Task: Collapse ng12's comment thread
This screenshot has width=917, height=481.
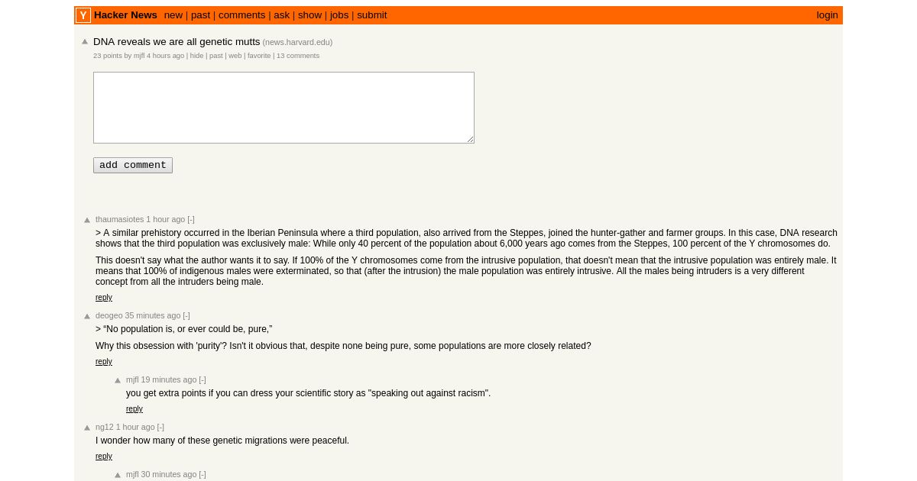Action: (160, 427)
